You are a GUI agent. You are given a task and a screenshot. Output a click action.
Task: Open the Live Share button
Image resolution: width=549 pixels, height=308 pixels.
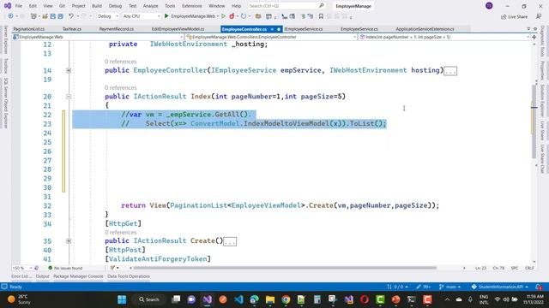click(514, 16)
